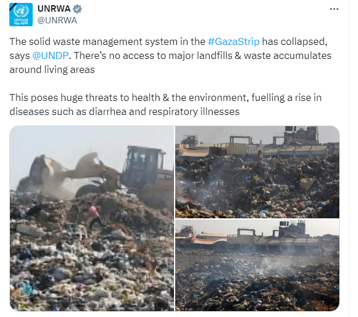Click the blue verified badge icon
The width and height of the screenshot is (358, 317).
coord(77,9)
